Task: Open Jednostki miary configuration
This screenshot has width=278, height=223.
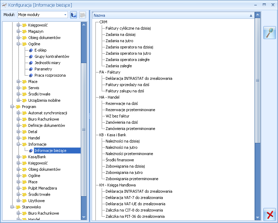Action: pos(47,63)
